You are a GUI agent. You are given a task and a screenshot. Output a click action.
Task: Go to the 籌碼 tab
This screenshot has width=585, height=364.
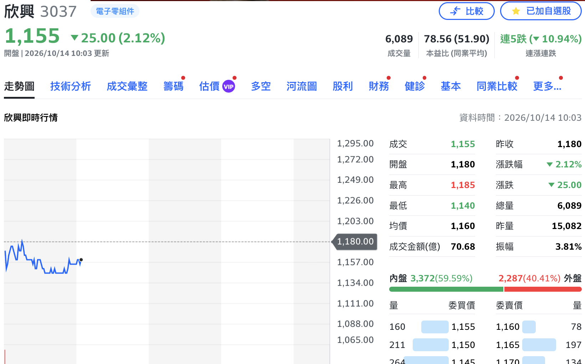click(173, 86)
